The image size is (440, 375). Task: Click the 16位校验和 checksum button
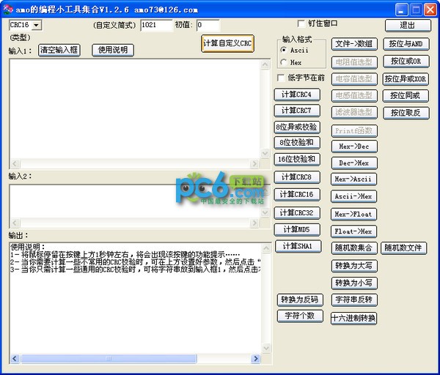click(x=296, y=160)
